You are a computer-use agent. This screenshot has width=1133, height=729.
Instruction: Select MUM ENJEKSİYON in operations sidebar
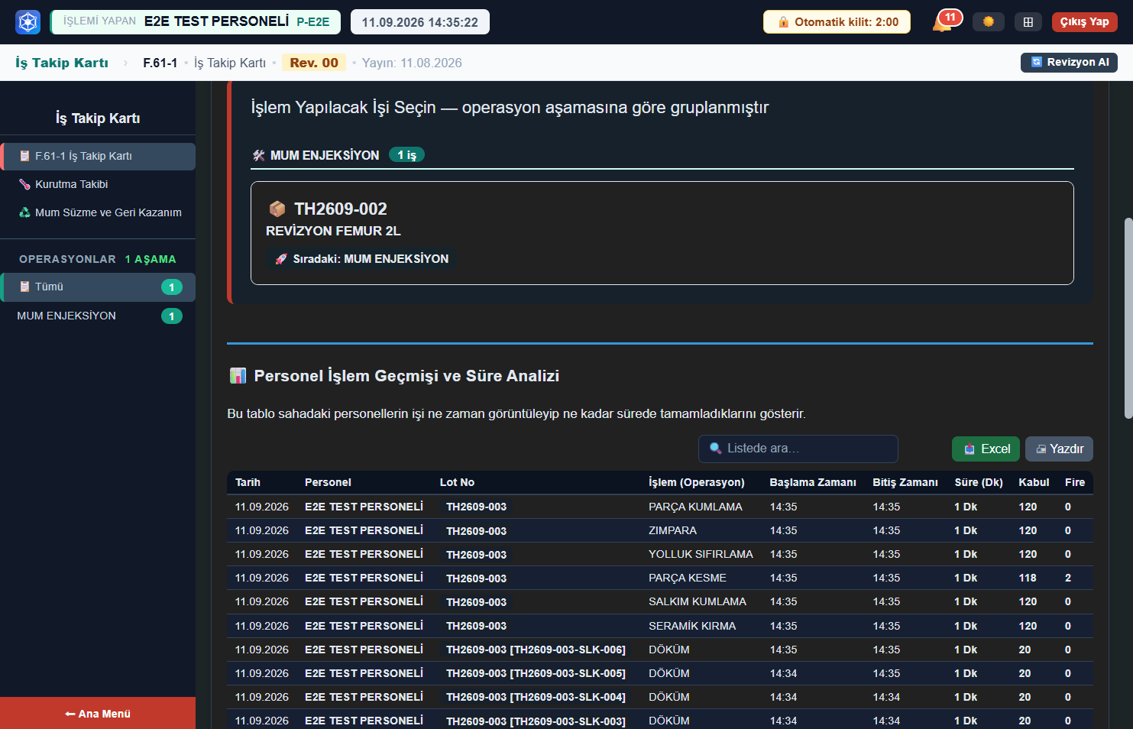[x=98, y=316]
